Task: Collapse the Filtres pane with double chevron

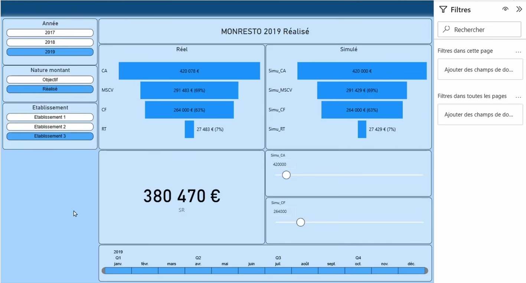Action: (519, 9)
